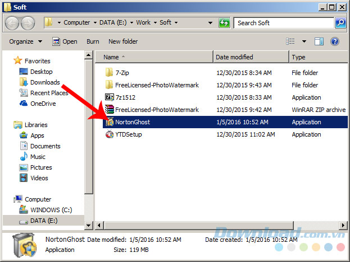Click the Recent Places icon
This screenshot has width=350, height=262.
(x=24, y=92)
